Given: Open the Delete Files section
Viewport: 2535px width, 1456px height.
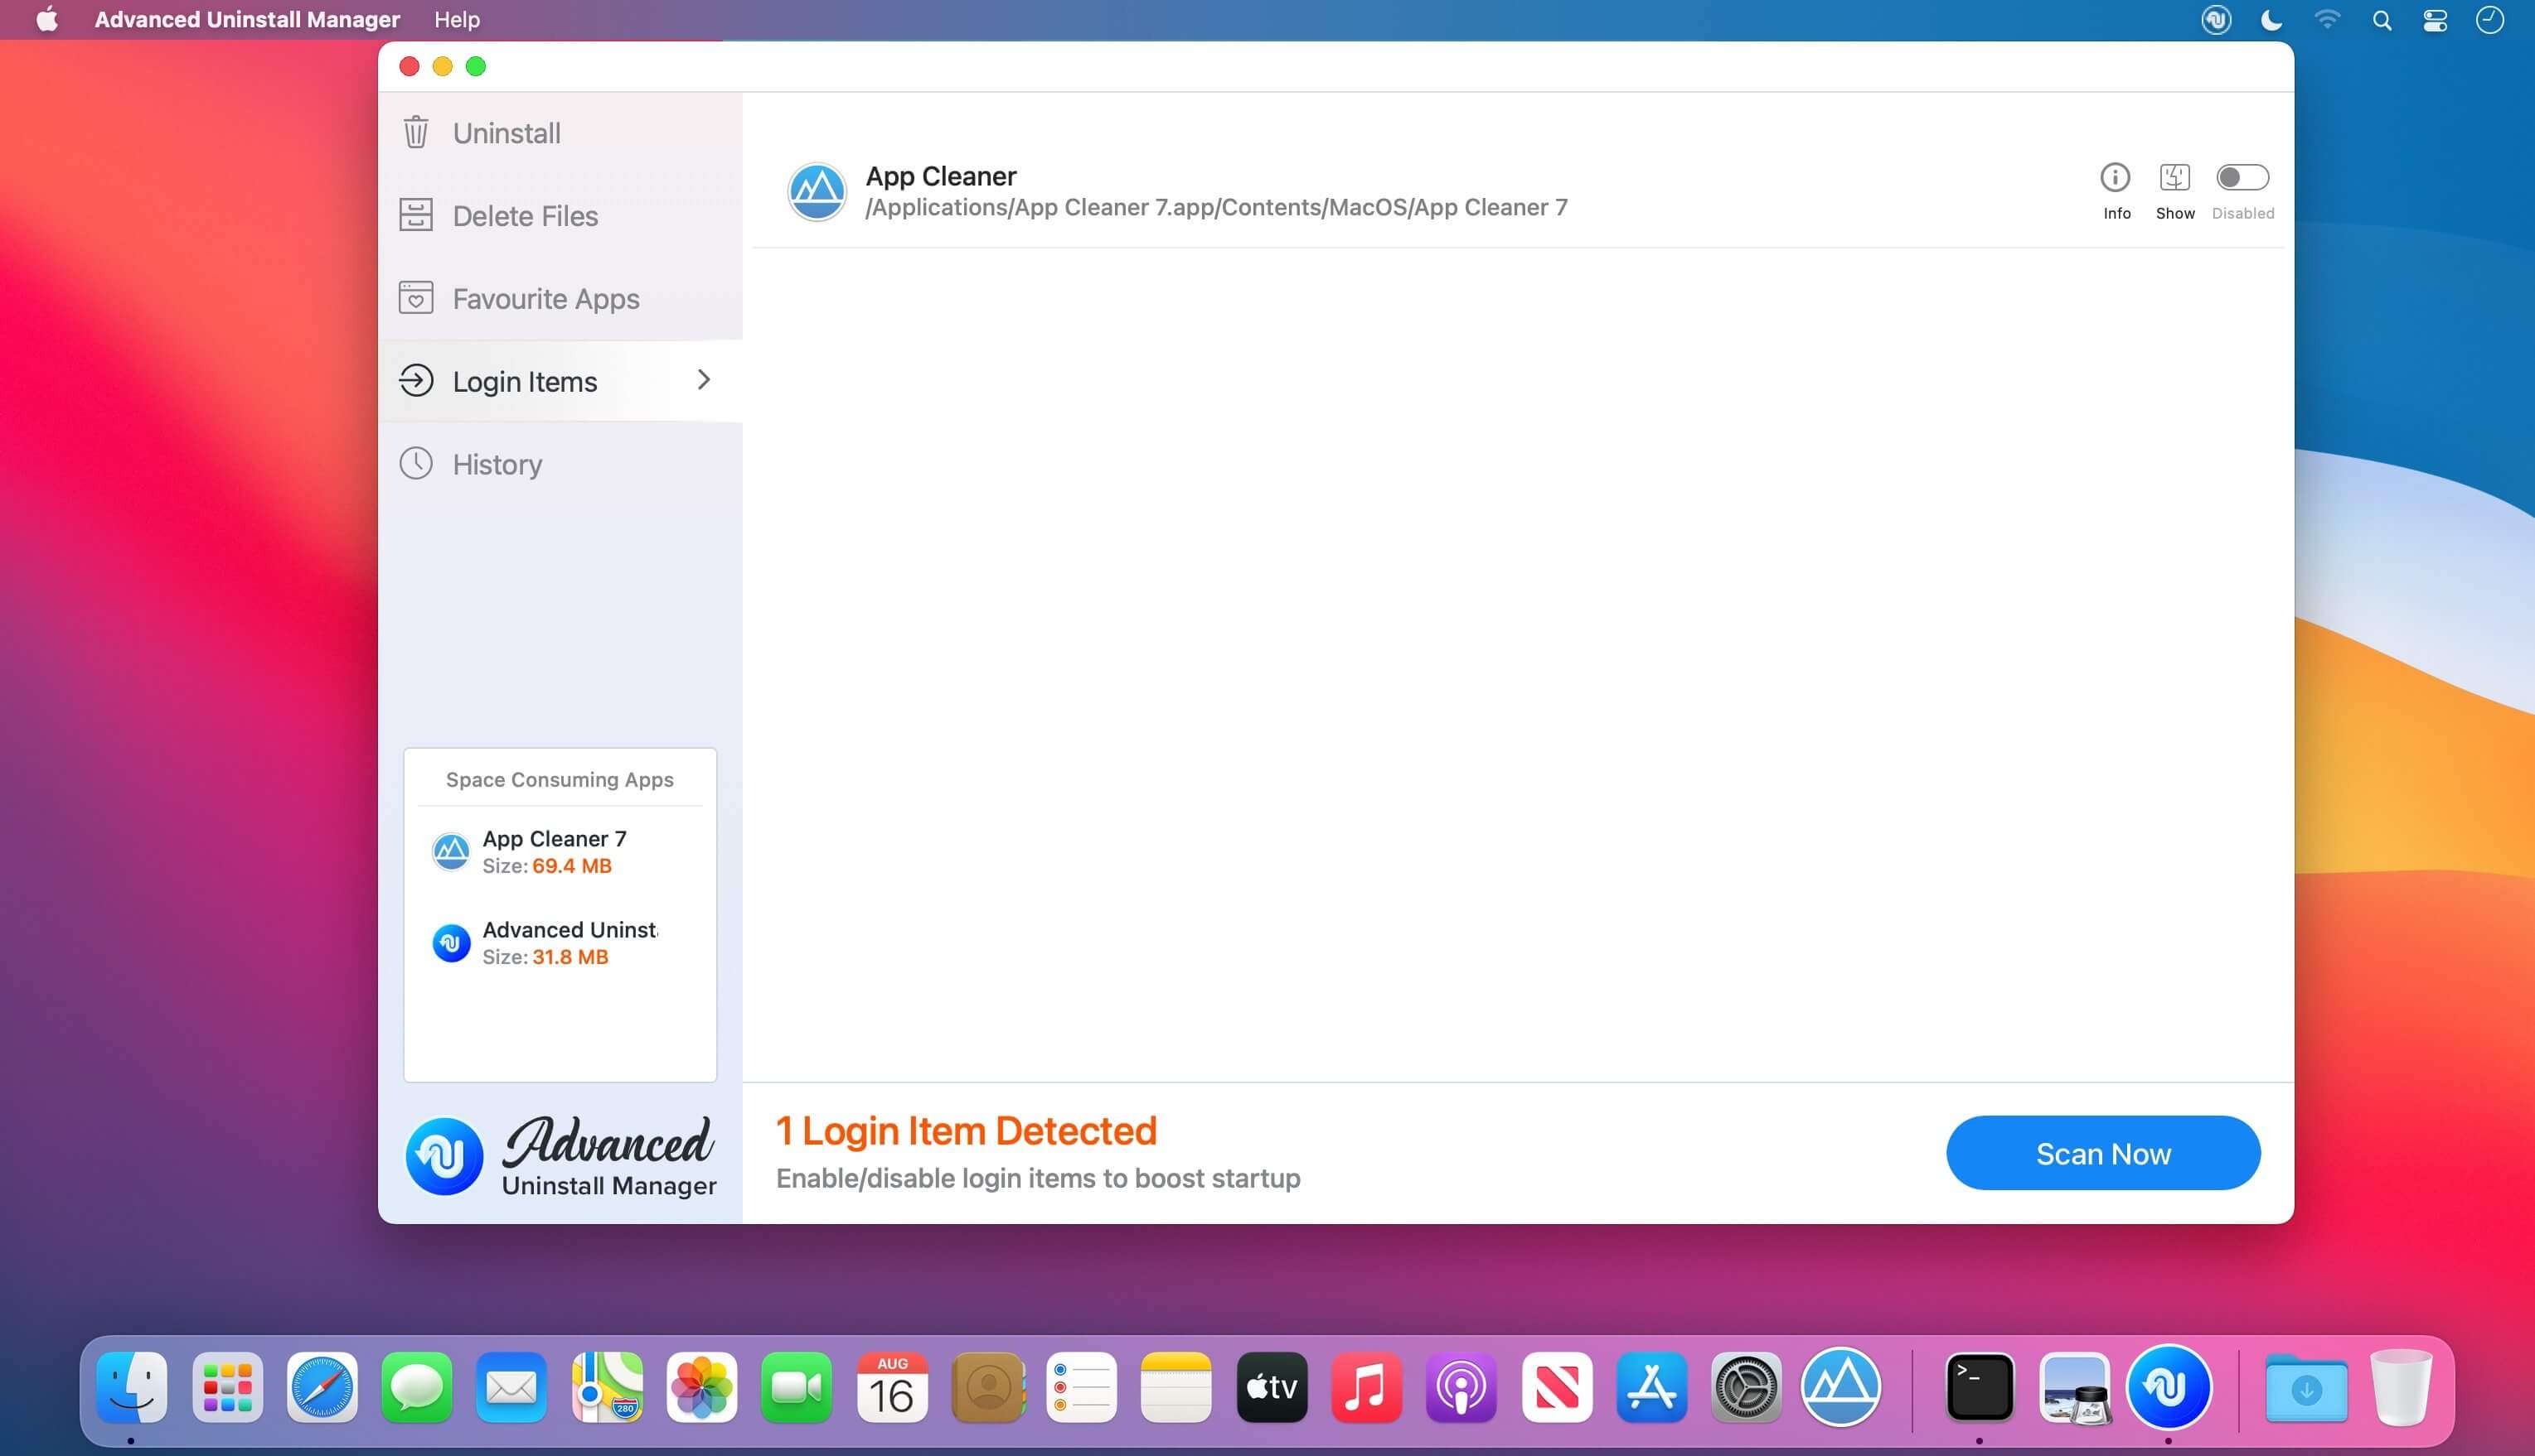Looking at the screenshot, I should point(525,216).
